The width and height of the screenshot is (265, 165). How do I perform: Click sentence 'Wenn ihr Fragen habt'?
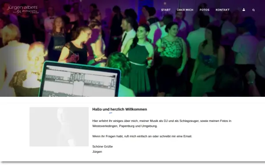tap(142, 136)
